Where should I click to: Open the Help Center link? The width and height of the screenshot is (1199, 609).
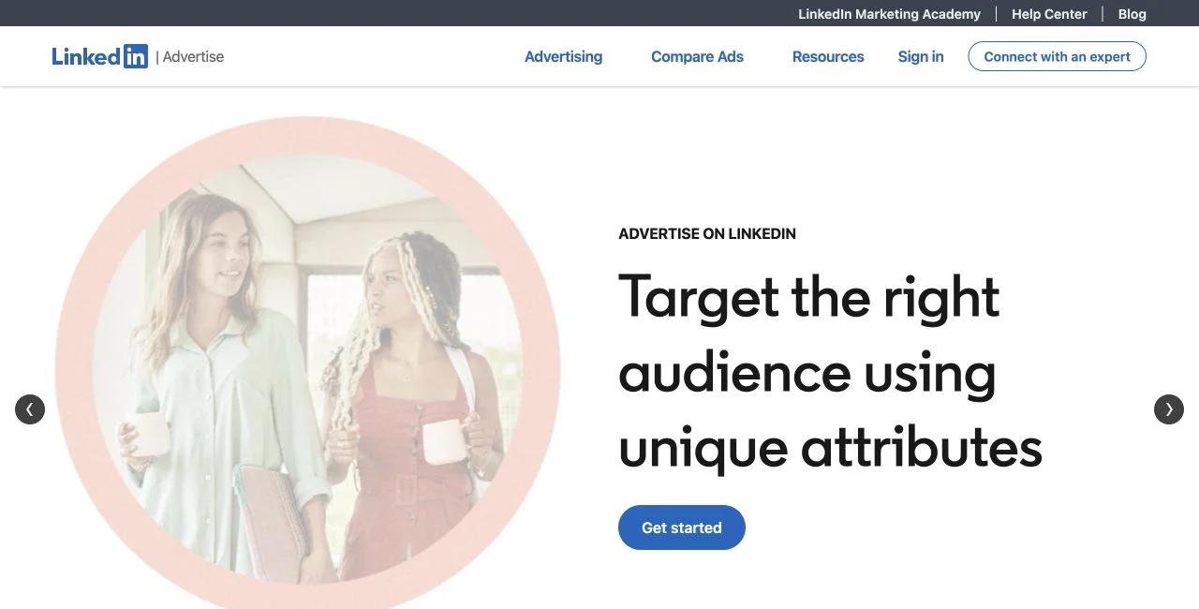click(x=1049, y=14)
